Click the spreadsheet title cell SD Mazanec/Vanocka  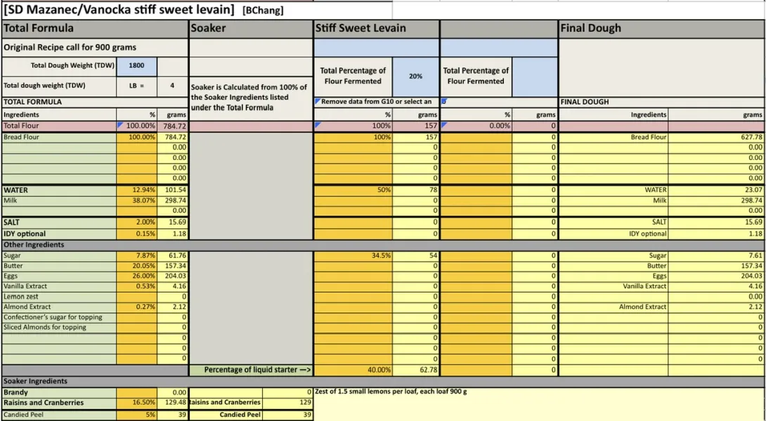click(x=119, y=10)
